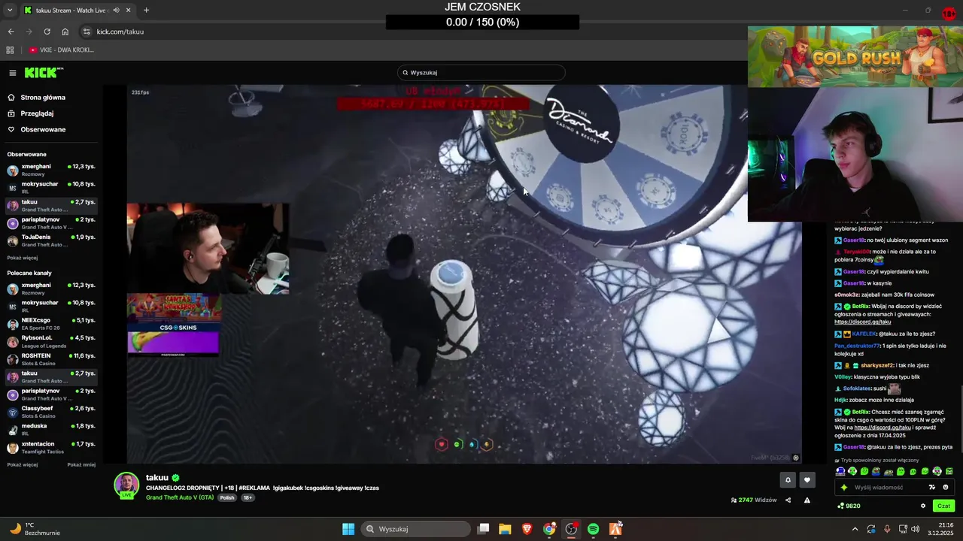This screenshot has height=541, width=963.
Task: Open ROSHTEIN recommended channel
Action: click(51, 359)
